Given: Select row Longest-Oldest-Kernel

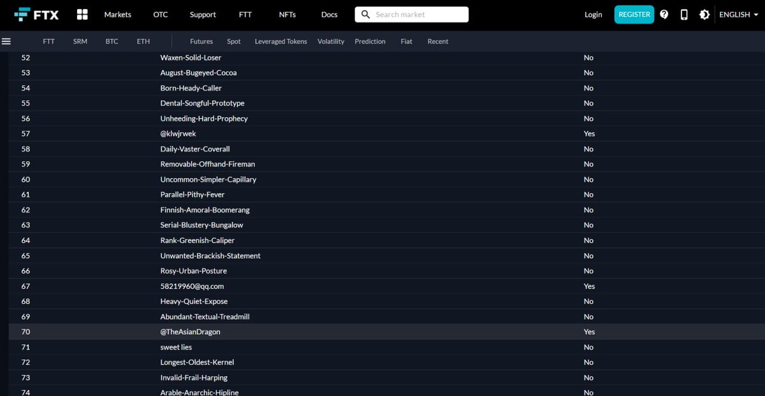Looking at the screenshot, I should (x=387, y=362).
